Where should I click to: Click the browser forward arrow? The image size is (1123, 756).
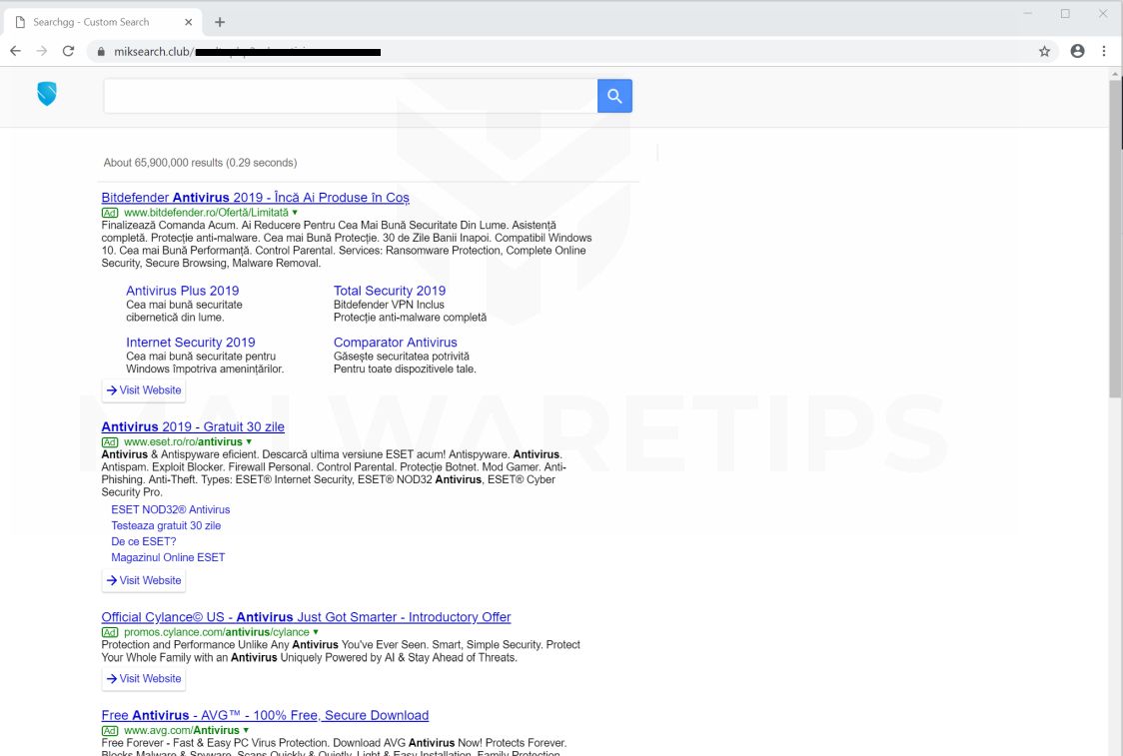[42, 51]
